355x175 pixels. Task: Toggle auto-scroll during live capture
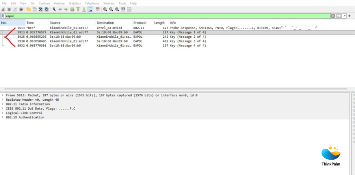[90, 9]
